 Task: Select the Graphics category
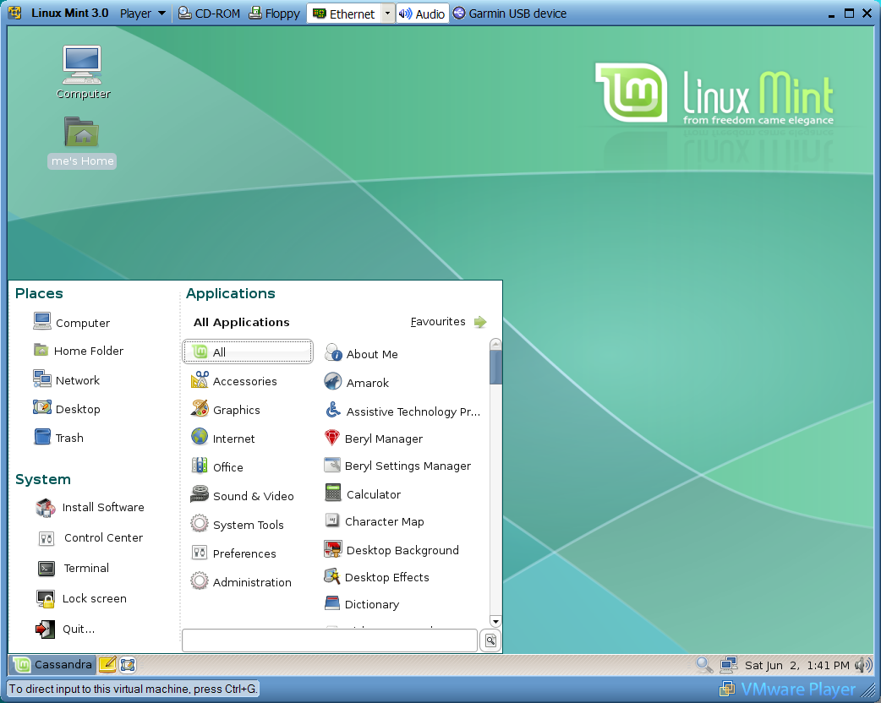225,409
